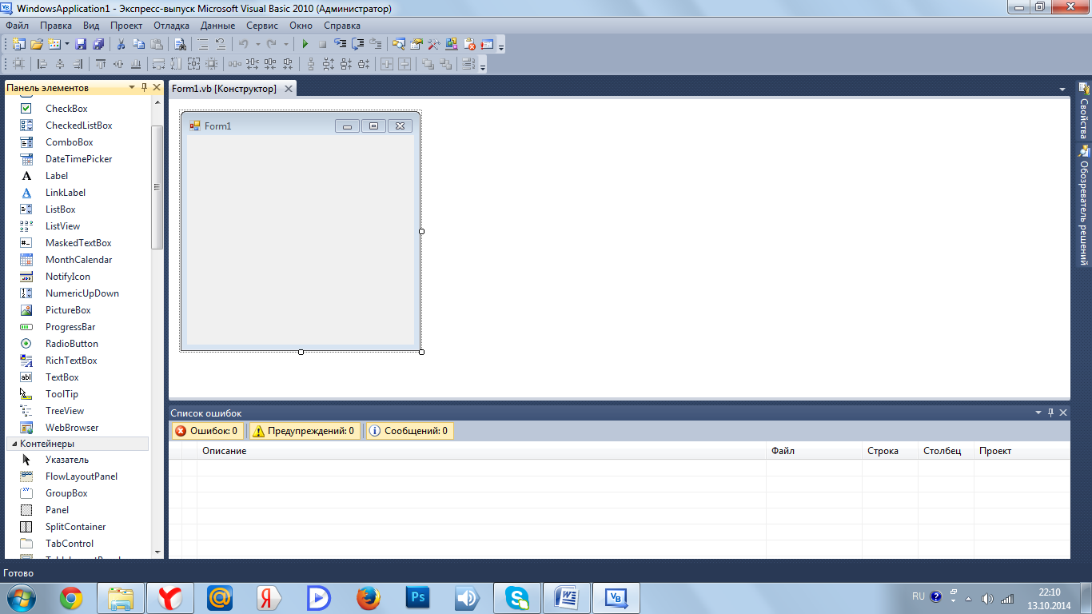Toggle auto-hide pin on Список ошибок panel
This screenshot has height=614, width=1092.
pos(1050,413)
